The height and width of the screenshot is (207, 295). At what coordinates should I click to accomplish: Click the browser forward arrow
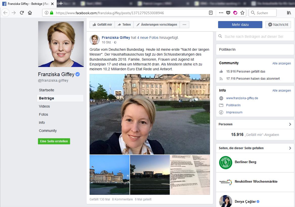14,13
